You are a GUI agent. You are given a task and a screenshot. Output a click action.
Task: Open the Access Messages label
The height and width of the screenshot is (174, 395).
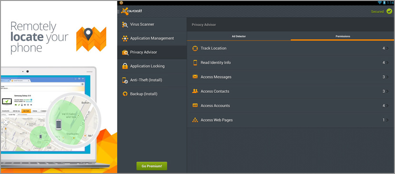pyautogui.click(x=216, y=77)
